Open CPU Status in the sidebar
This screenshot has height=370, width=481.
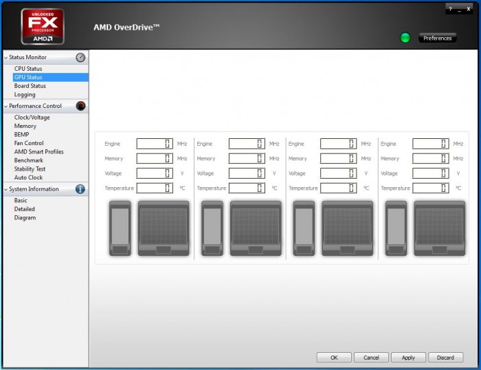coord(28,69)
